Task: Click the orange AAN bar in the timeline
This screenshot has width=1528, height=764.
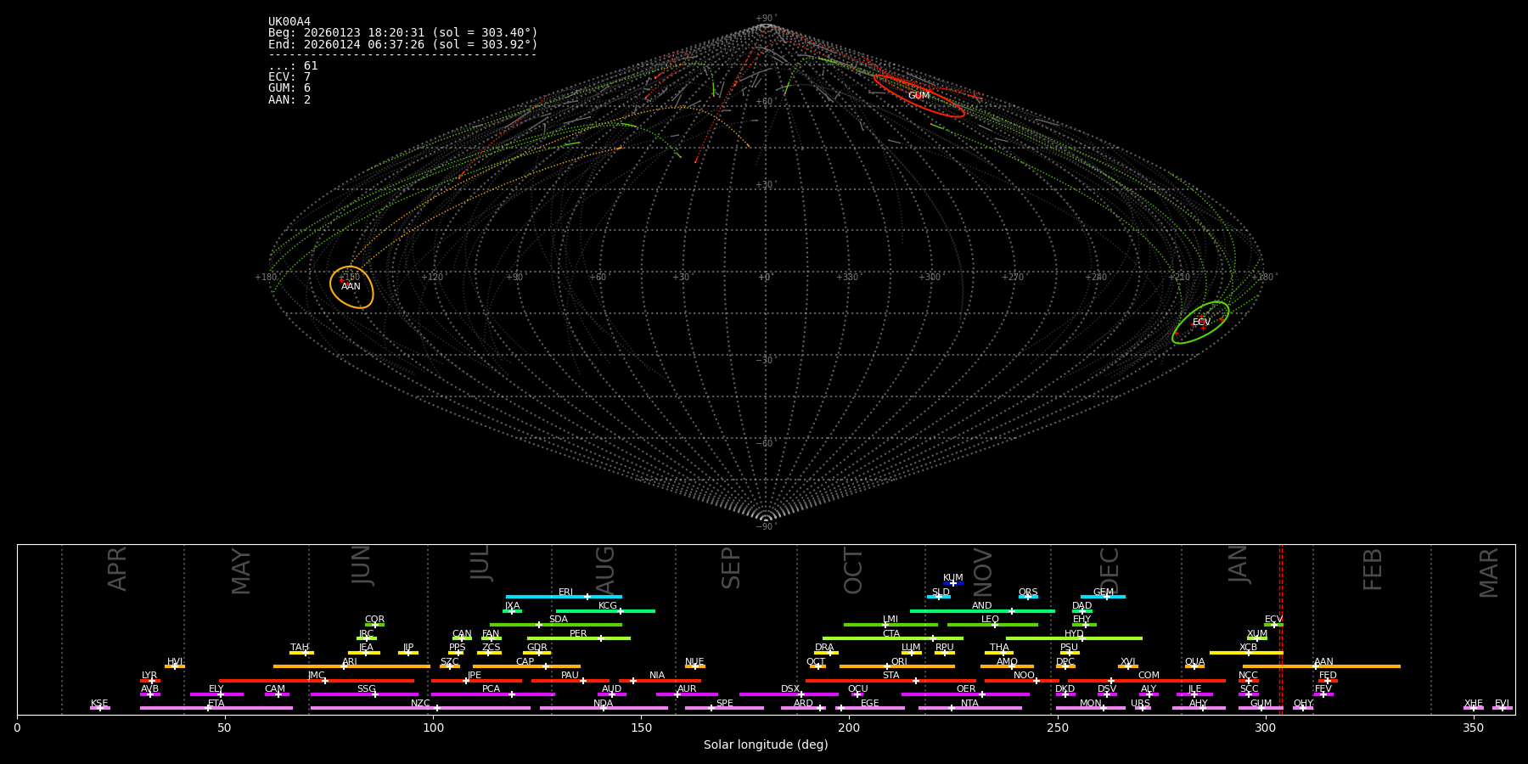Action: pos(1322,666)
